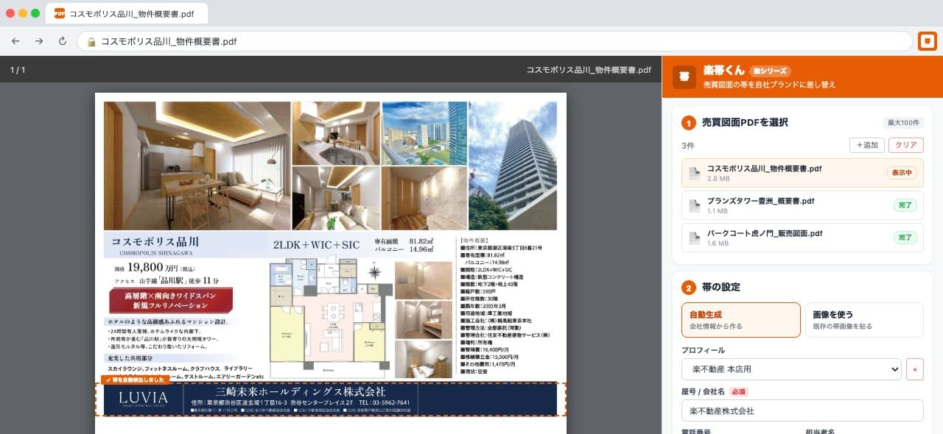This screenshot has height=434, width=943.
Task: Click the PDF viewer filename at top right
Action: click(x=589, y=70)
